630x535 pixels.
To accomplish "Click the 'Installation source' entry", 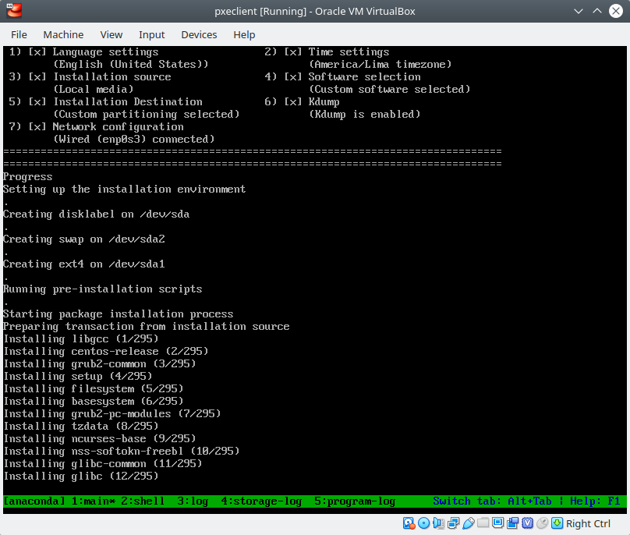I will (112, 76).
